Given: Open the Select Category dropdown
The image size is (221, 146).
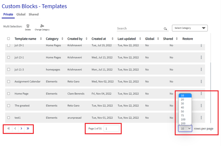Looking at the screenshot, I should [x=190, y=28].
